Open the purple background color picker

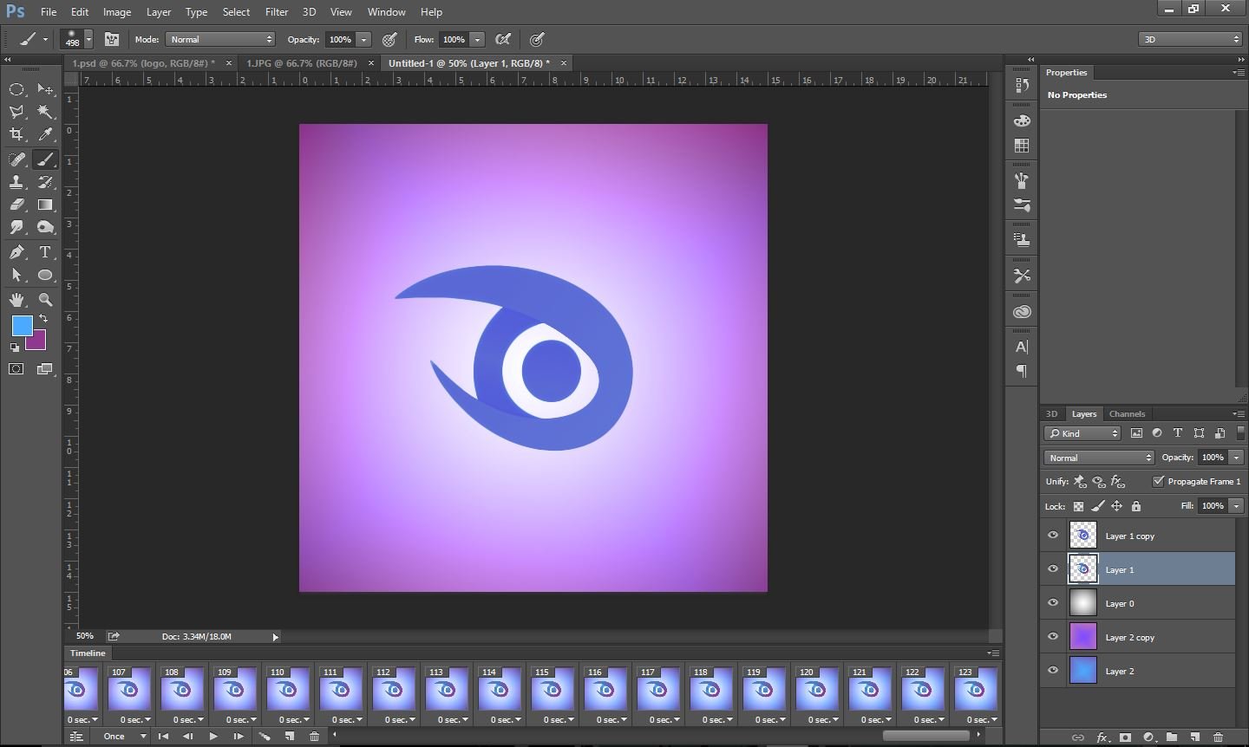pos(38,343)
